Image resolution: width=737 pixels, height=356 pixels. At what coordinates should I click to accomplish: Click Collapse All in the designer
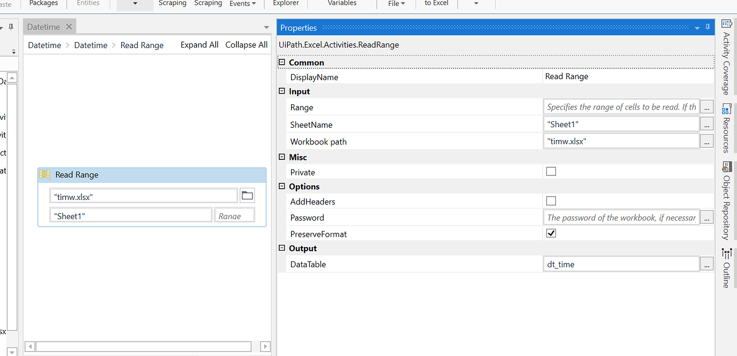tap(246, 45)
